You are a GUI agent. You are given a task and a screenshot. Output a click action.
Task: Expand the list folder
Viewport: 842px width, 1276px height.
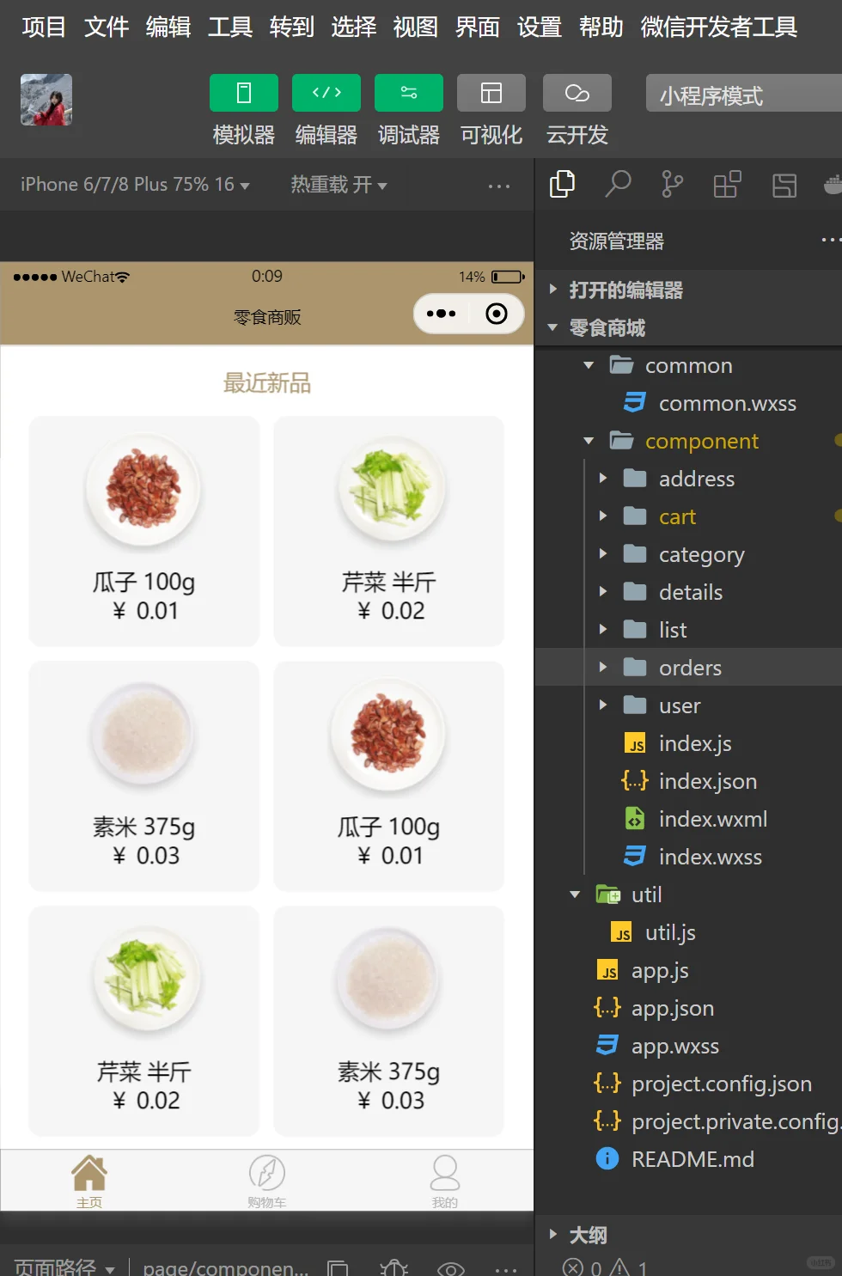pyautogui.click(x=688, y=630)
